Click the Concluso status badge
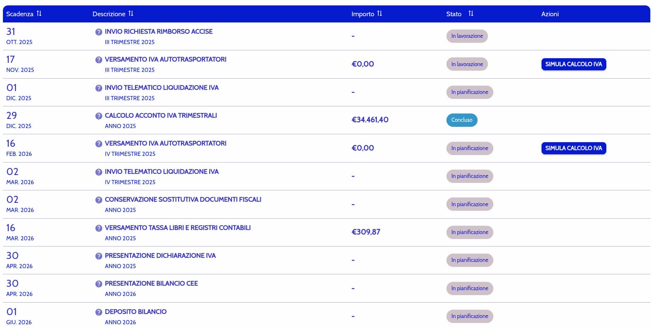Viewport: 652px width, 328px height. pos(462,120)
